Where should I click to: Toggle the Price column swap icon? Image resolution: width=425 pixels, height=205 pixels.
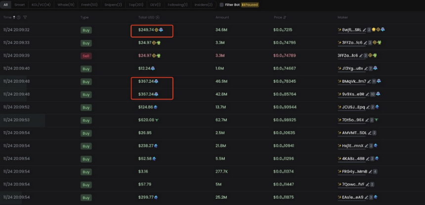click(285, 17)
